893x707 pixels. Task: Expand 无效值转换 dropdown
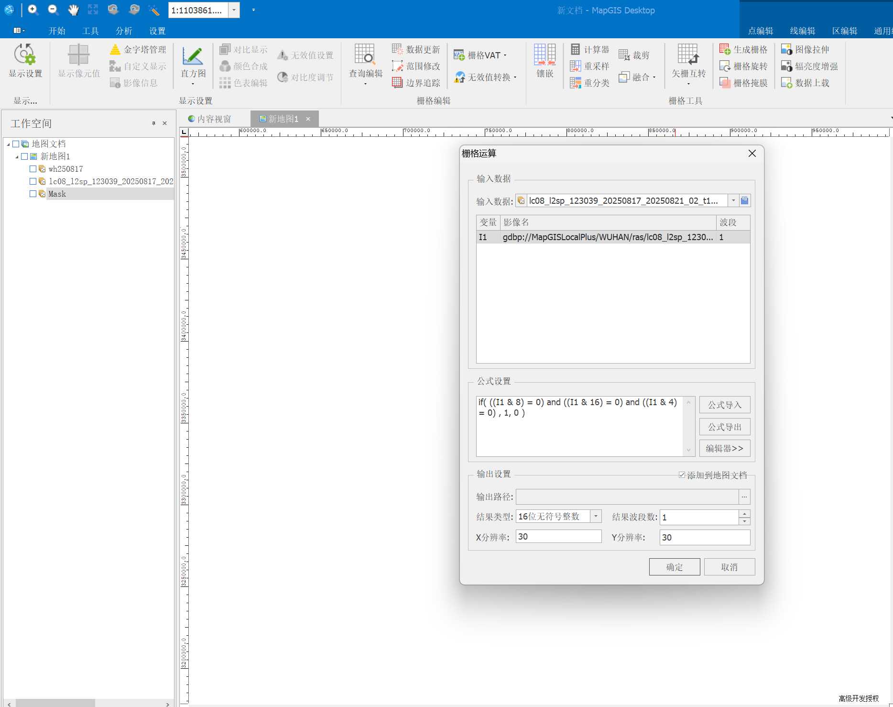[x=515, y=77]
